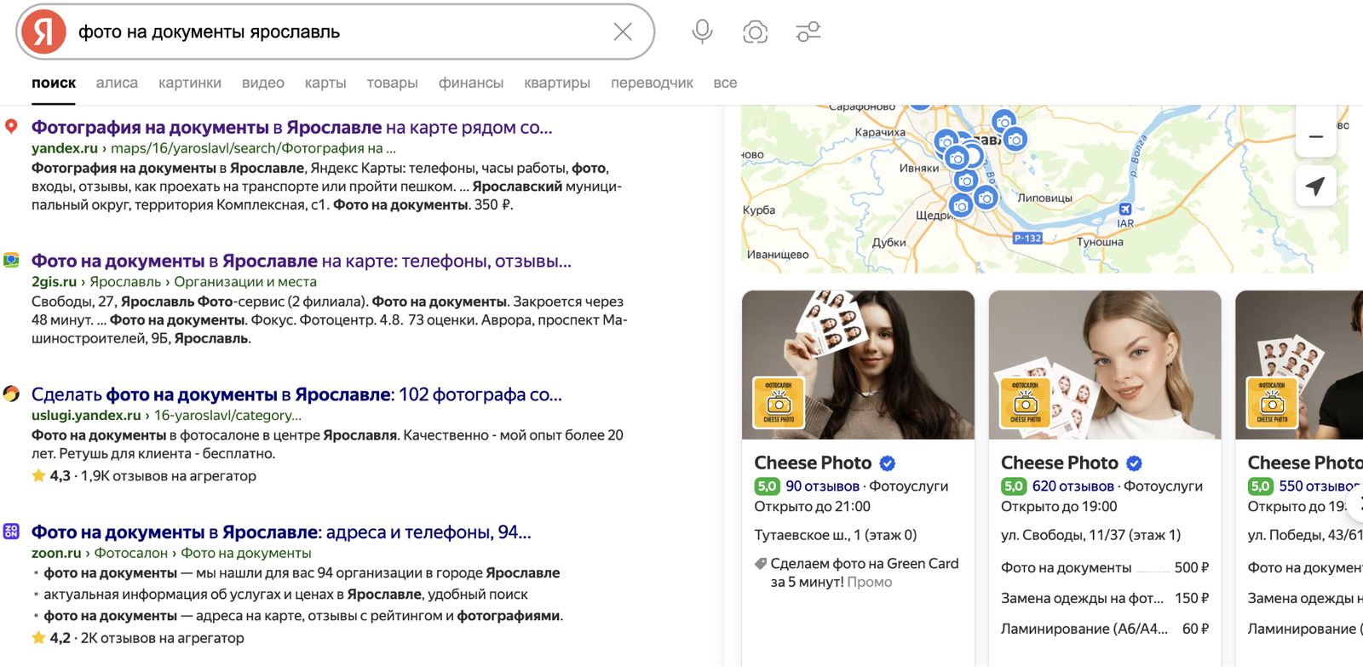
Task: Open the «90 отзывов» reviews link
Action: click(822, 486)
